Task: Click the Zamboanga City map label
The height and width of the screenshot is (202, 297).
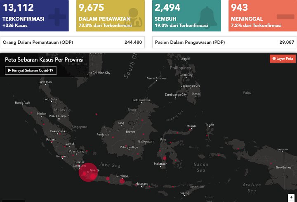Action: point(176,95)
